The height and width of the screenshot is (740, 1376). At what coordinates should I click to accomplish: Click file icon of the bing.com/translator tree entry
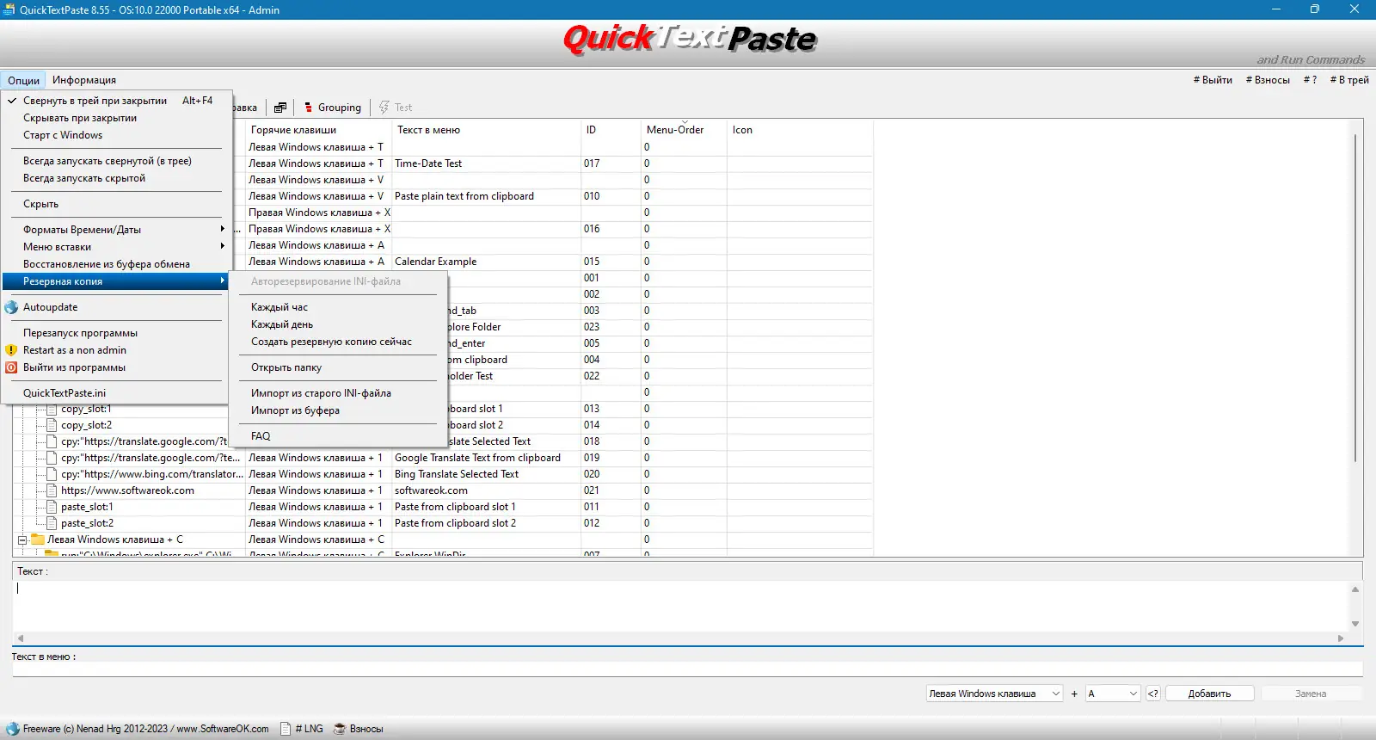(x=52, y=474)
